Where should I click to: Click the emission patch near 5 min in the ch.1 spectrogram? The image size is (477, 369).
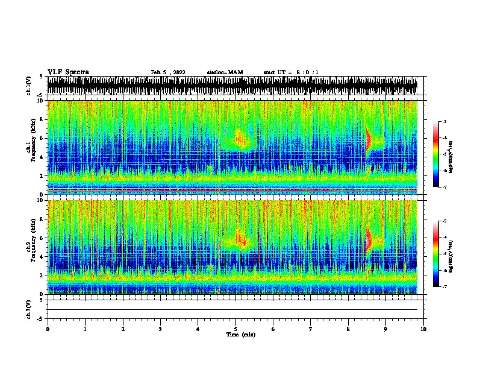click(240, 140)
